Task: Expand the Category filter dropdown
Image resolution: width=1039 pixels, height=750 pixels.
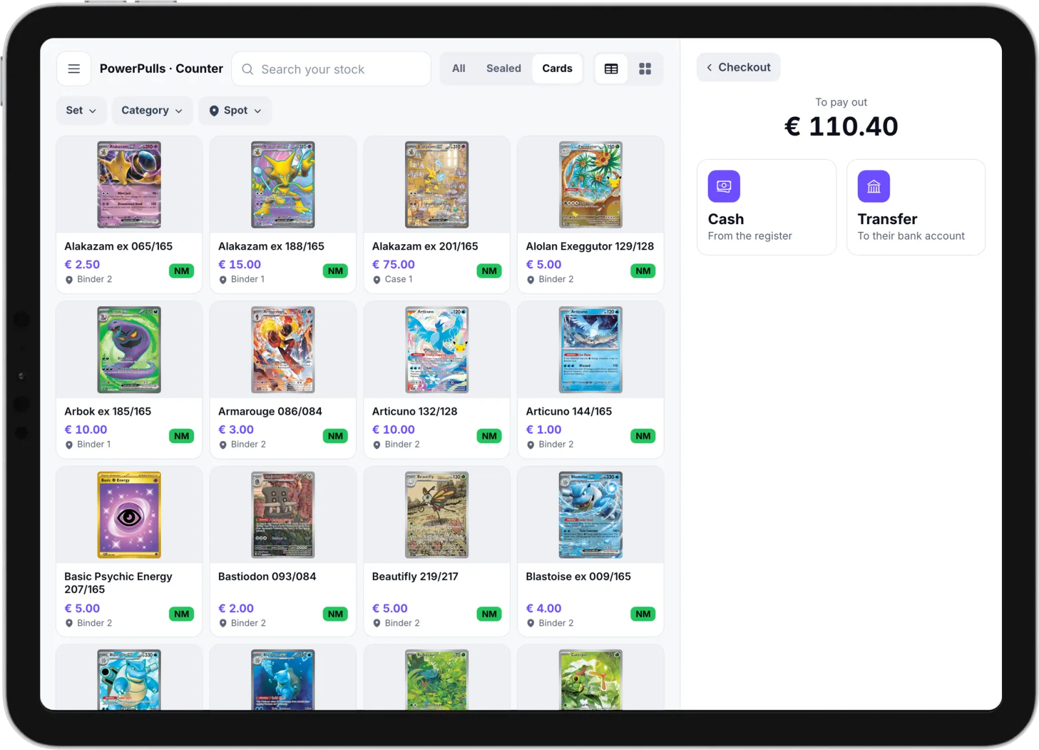Action: coord(152,110)
